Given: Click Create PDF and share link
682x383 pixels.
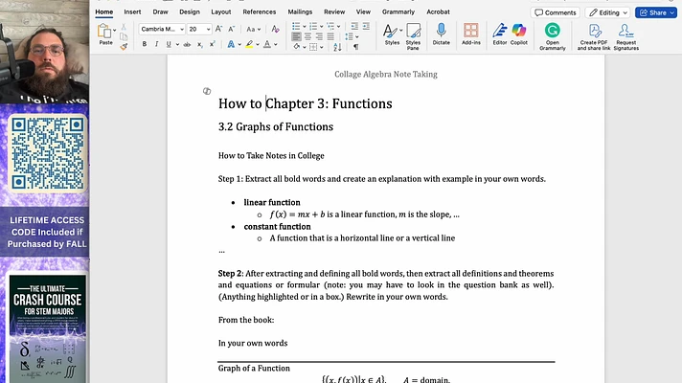Looking at the screenshot, I should 594,36.
